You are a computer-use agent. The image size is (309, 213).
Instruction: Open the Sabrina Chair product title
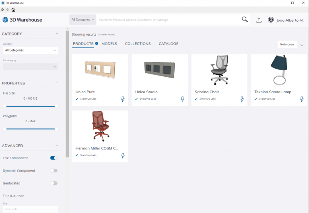point(207,92)
